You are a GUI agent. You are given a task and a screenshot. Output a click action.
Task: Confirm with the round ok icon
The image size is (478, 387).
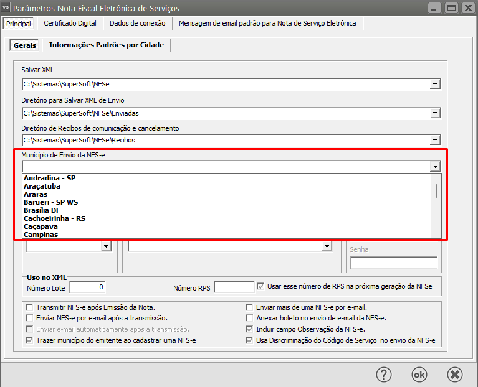pyautogui.click(x=419, y=375)
